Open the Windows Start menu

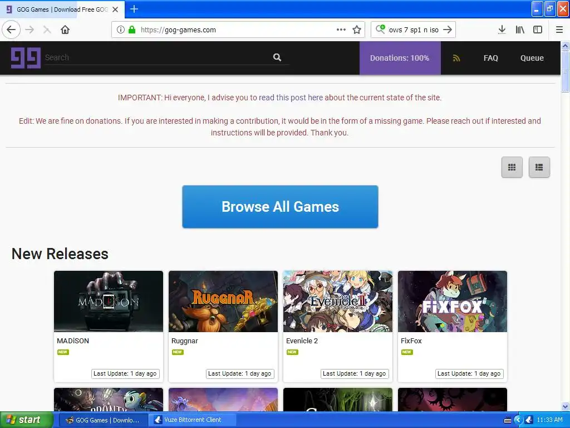(x=26, y=420)
